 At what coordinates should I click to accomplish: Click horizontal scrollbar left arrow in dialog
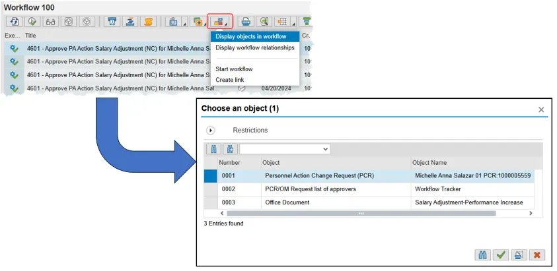(222, 214)
